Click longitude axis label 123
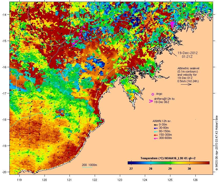 pos(120,180)
